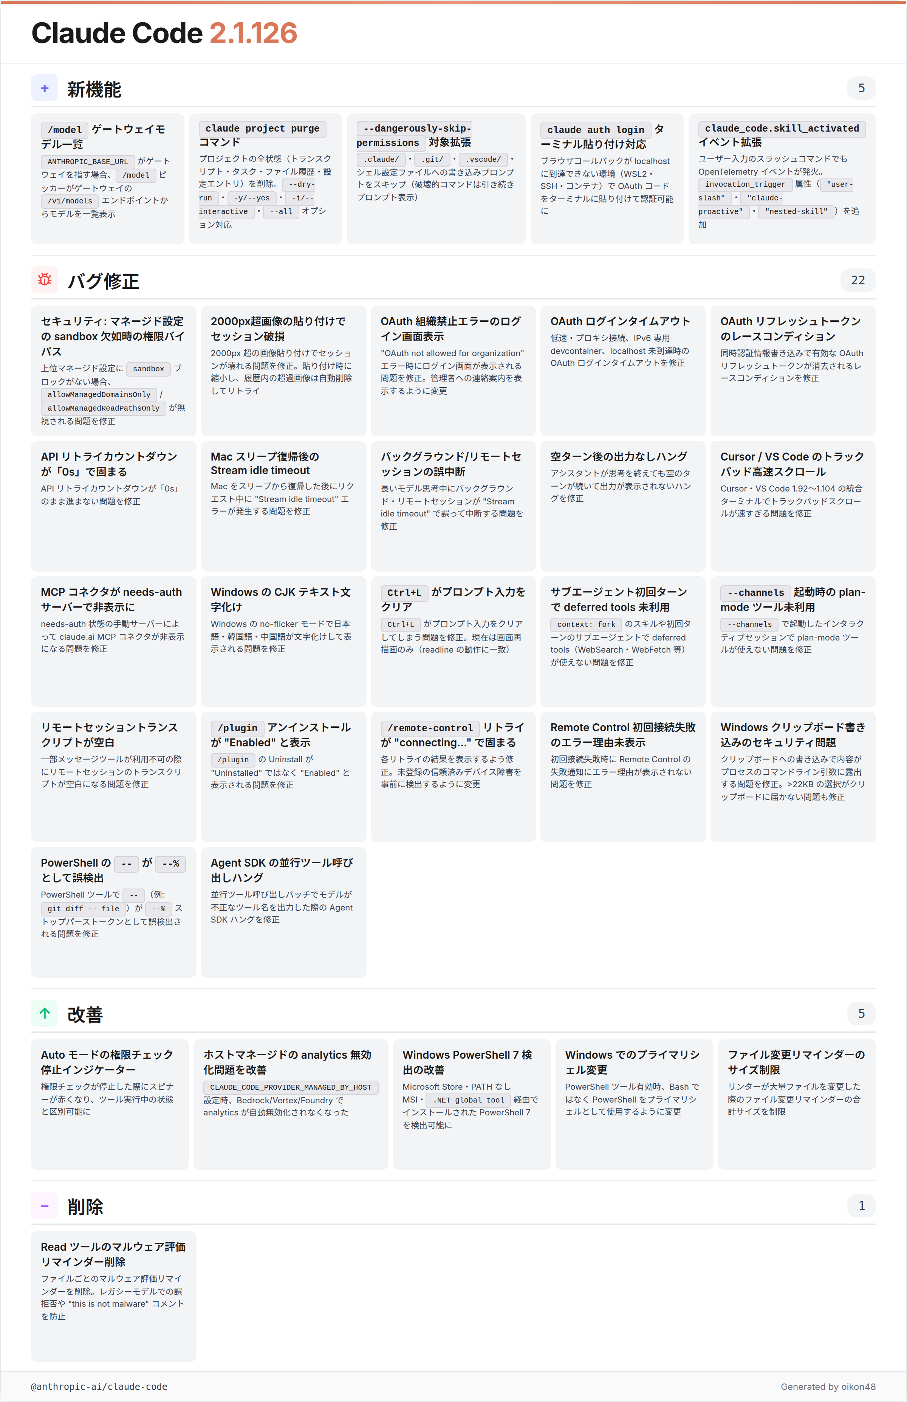Click the title "API リトライカウントダウンが「0s」で固まる"
Image resolution: width=907 pixels, height=1402 pixels.
click(x=109, y=464)
